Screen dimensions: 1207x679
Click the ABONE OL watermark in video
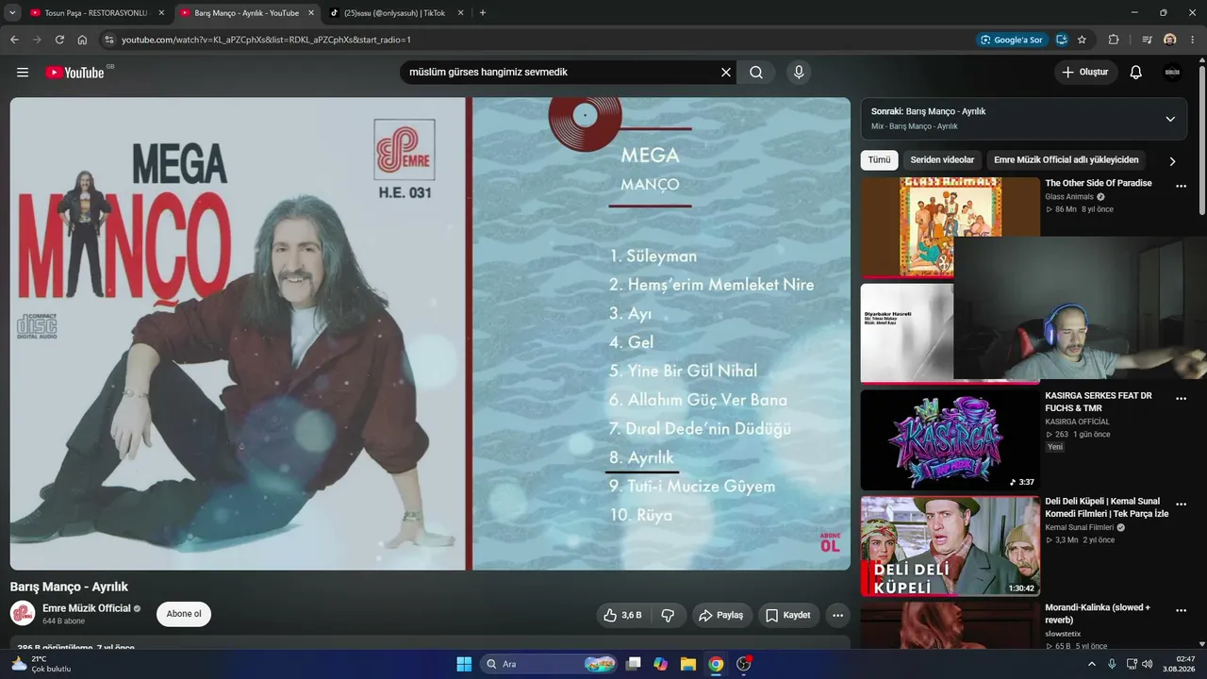[x=830, y=542]
